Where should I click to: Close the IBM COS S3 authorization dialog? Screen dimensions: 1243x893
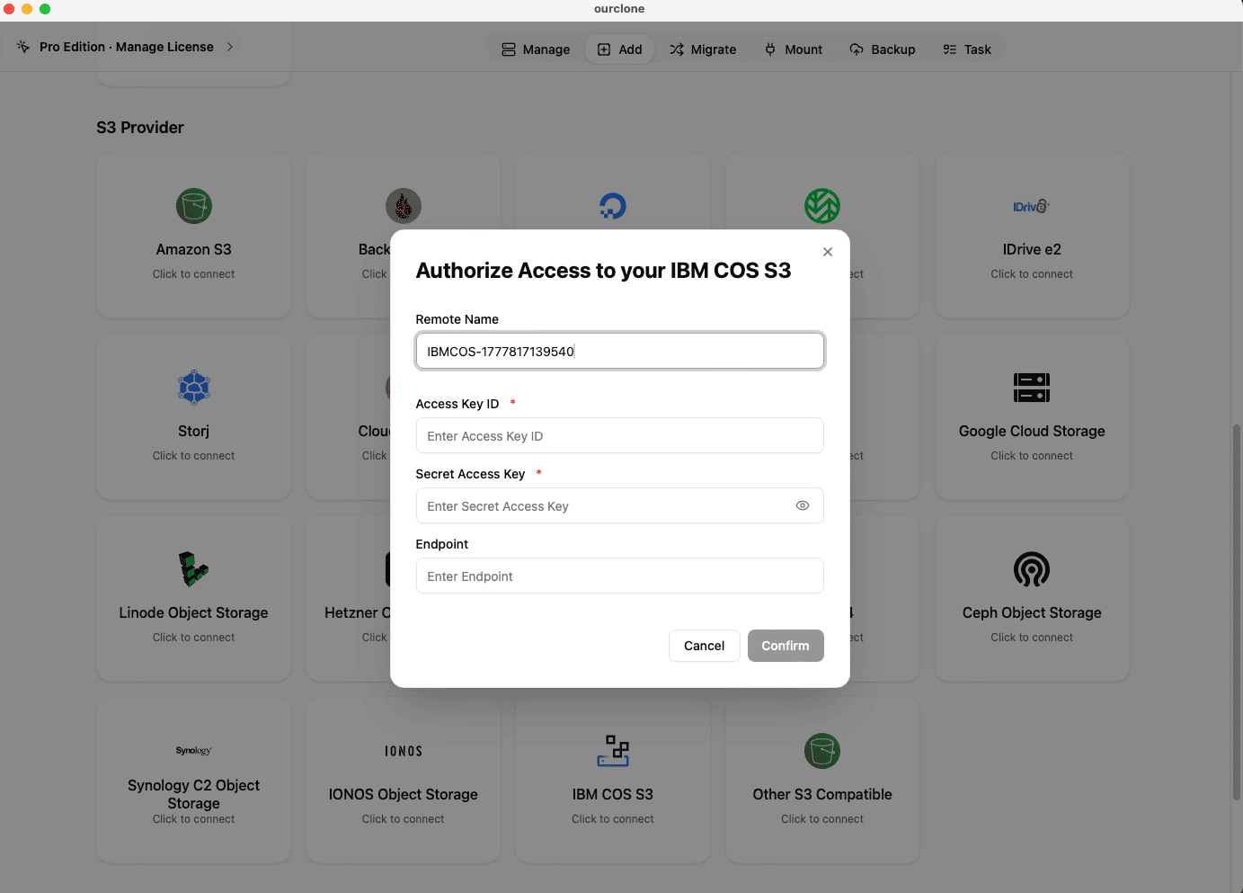[x=827, y=252]
